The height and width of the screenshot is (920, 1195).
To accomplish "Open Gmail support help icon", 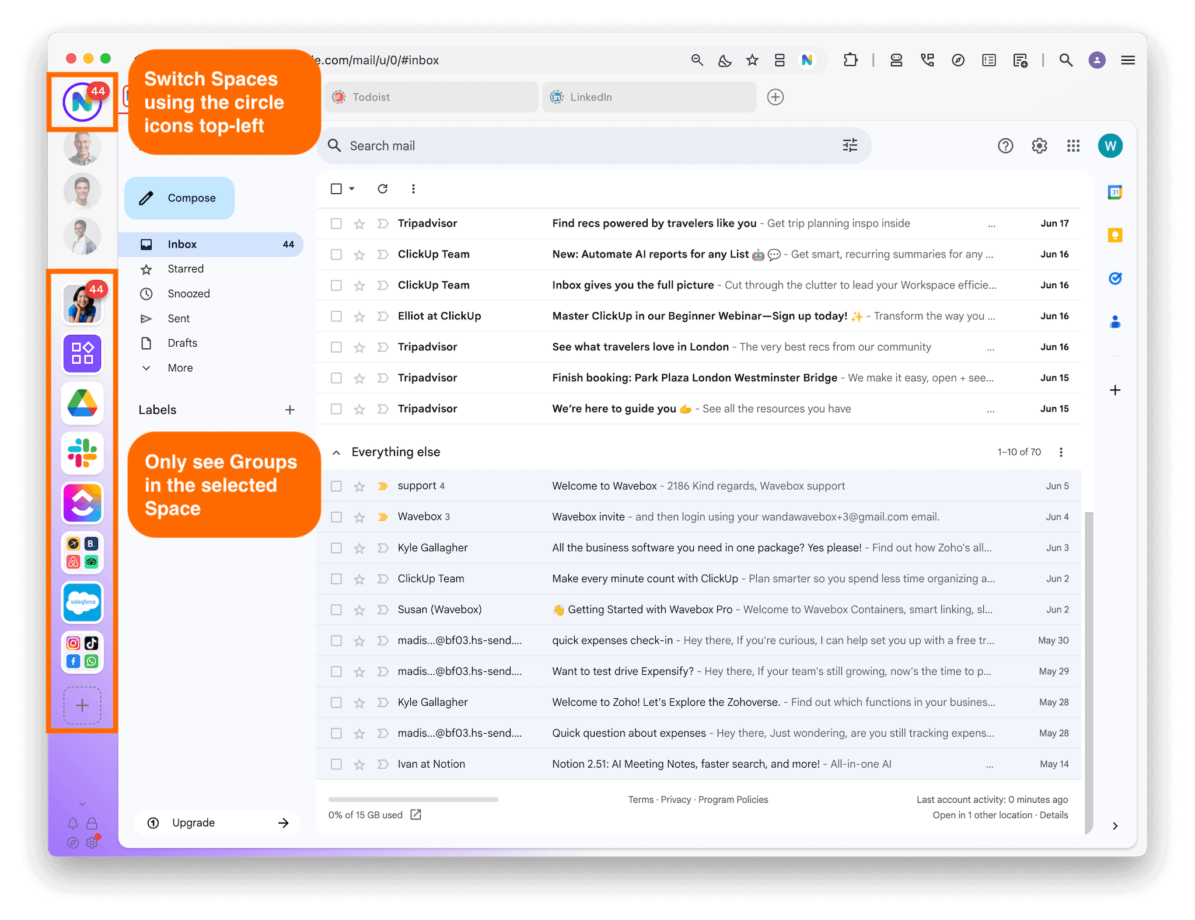I will coord(1005,145).
